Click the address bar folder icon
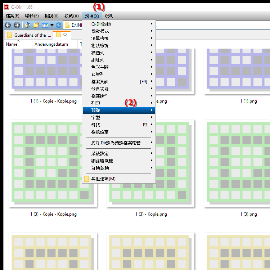Image resolution: width=270 pixels, height=270 pixels. pos(67,25)
